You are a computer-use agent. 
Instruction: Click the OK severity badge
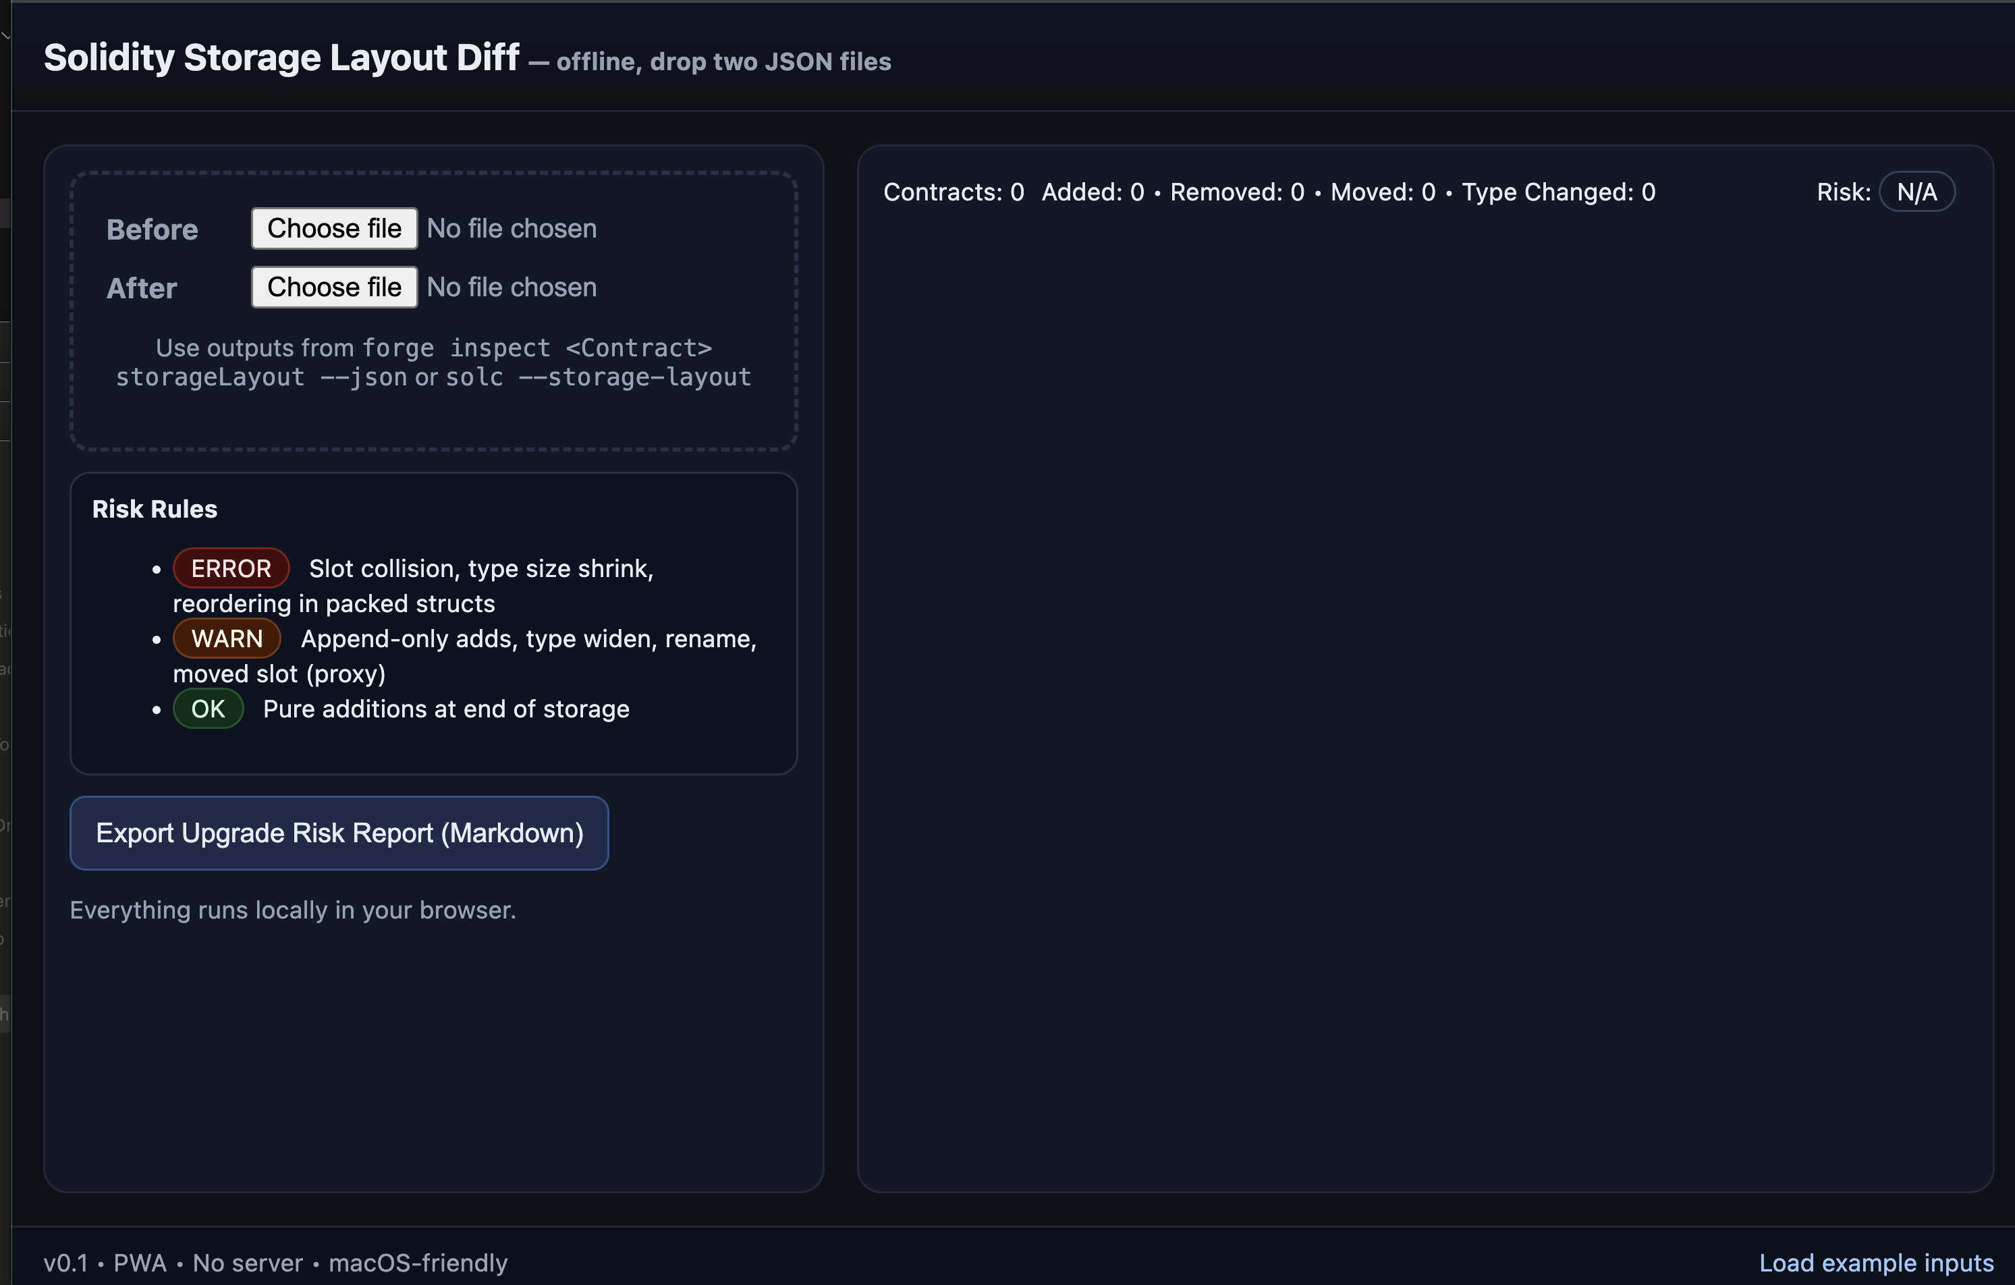[208, 709]
